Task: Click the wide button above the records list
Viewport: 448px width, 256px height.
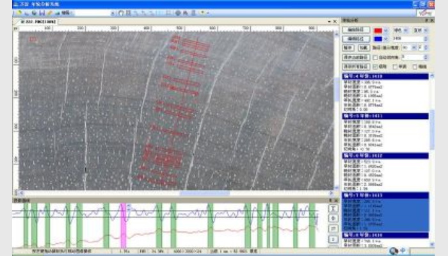Action: pyautogui.click(x=356, y=66)
